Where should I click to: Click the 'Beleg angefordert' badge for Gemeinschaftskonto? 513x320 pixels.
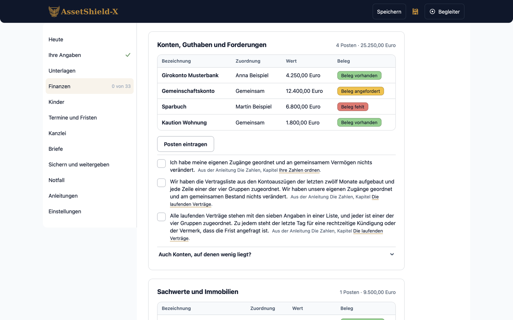click(x=361, y=91)
